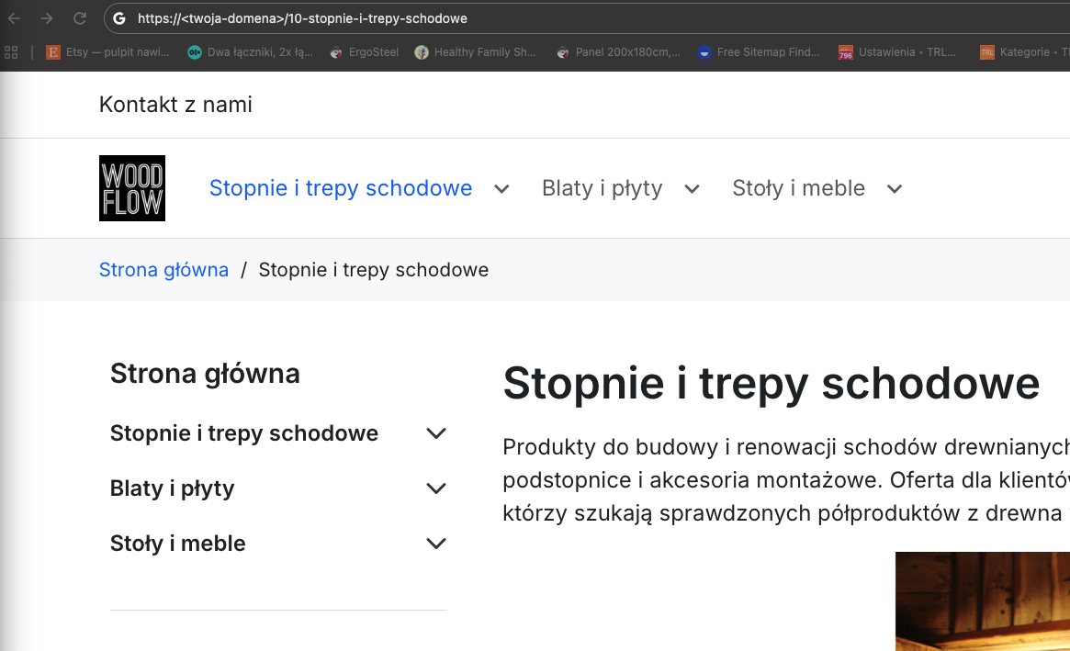
Task: Click the Stopnie i trepy schodowe page heading
Action: tap(772, 383)
